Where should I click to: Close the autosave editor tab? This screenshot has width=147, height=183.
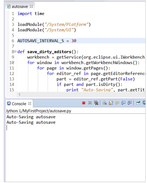31,6
